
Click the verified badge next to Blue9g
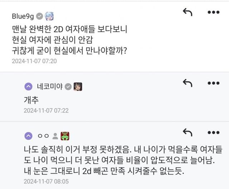point(40,16)
